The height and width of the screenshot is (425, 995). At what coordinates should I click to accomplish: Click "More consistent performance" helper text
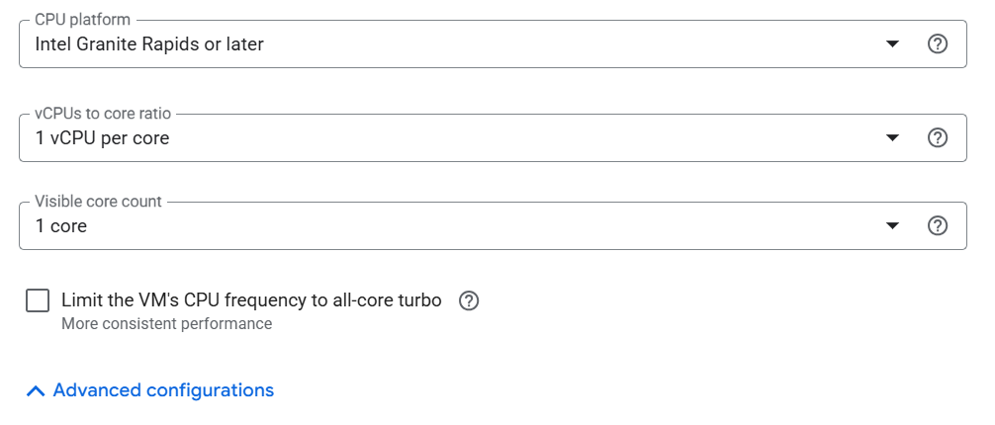(x=166, y=323)
